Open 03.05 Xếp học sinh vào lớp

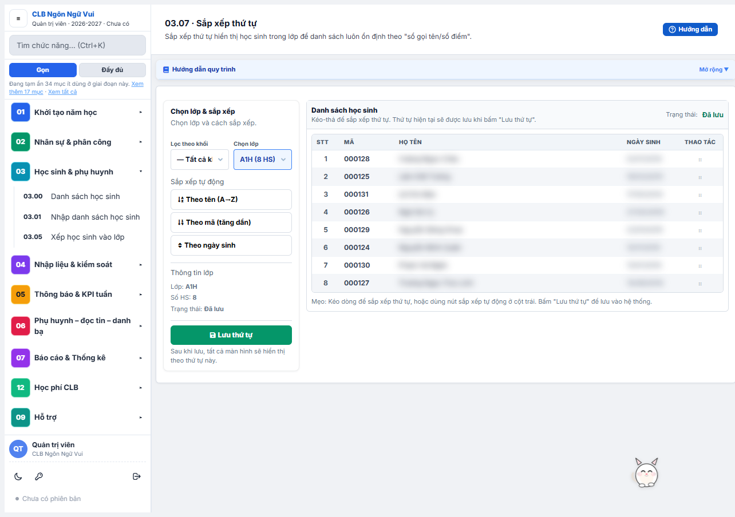coord(82,237)
